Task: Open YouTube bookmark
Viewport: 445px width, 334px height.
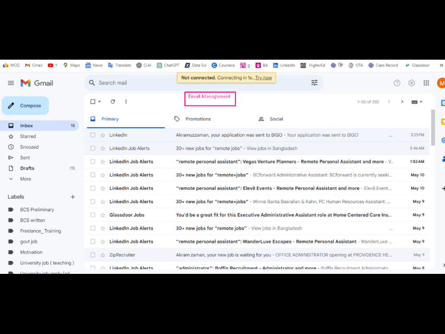Action: [53, 65]
